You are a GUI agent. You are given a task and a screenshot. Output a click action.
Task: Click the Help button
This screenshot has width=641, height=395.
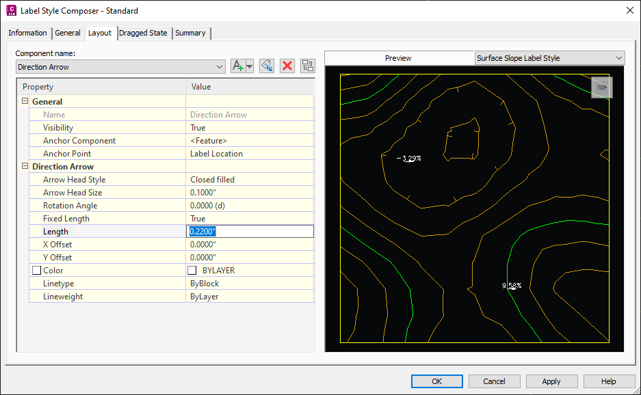coord(609,381)
